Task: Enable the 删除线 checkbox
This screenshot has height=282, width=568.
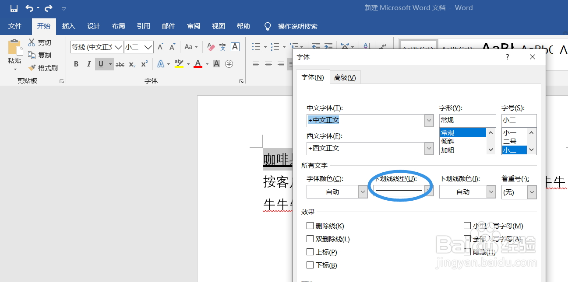Action: (x=309, y=226)
